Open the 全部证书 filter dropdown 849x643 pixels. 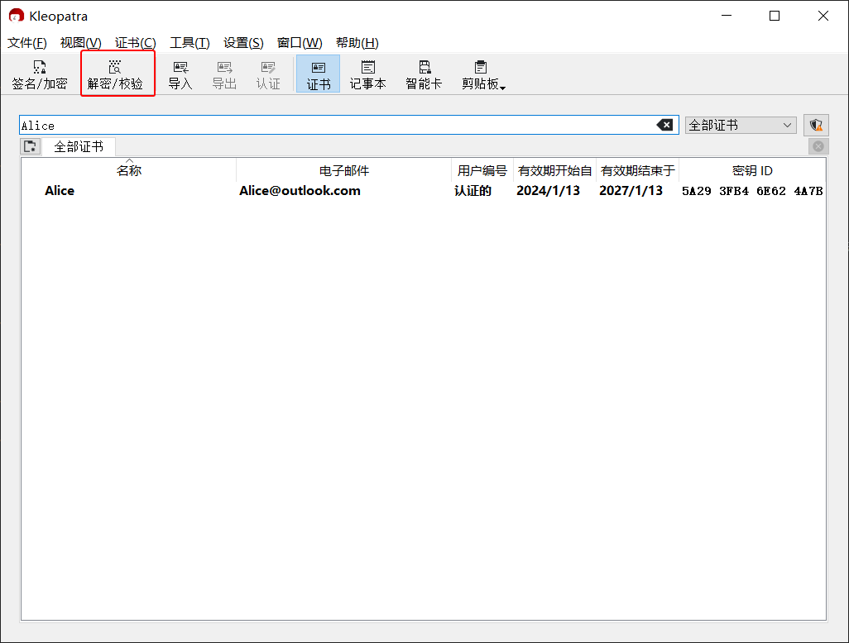740,126
